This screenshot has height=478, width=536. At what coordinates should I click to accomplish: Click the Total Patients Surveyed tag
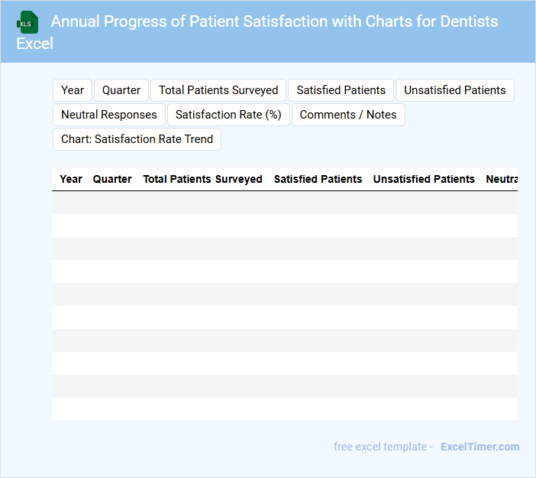pos(218,90)
